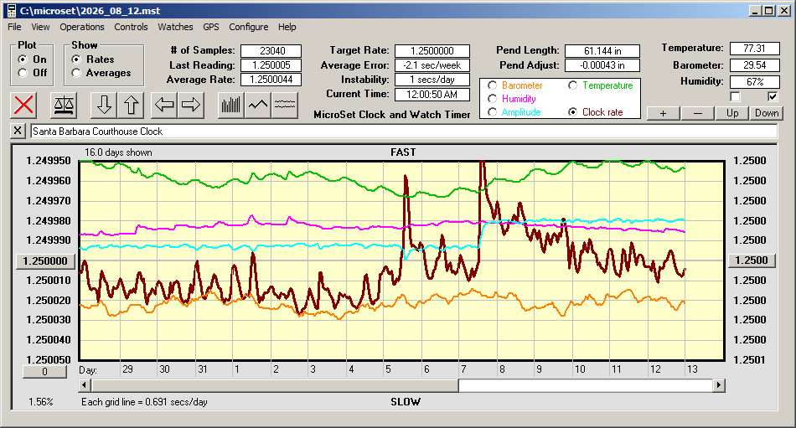Viewport: 796px width, 428px height.
Task: Click the left 1.250000 center rate button
Action: 45,261
